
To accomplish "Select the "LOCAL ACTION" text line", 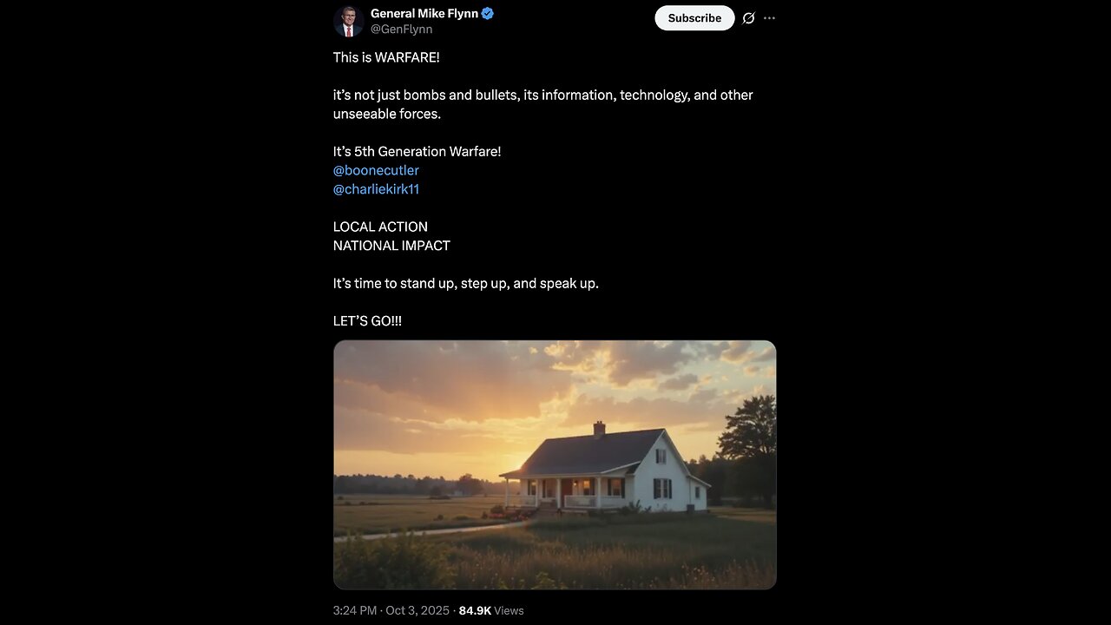I will (380, 227).
